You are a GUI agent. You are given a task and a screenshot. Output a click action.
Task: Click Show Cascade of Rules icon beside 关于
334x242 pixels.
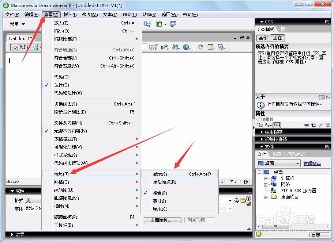tap(322, 97)
